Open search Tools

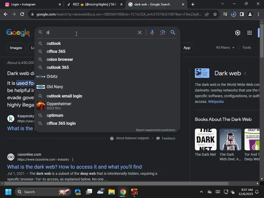pyautogui.click(x=246, y=48)
